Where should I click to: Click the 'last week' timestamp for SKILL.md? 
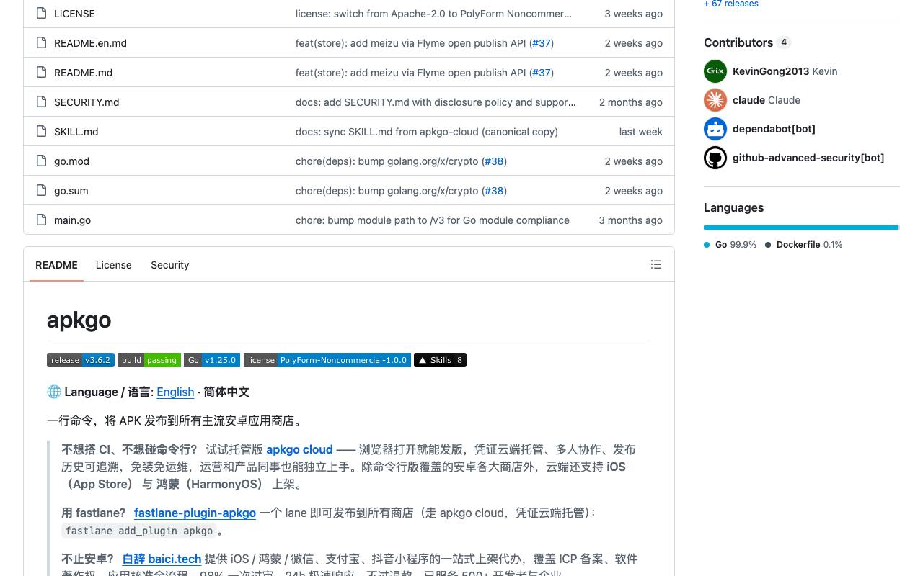pyautogui.click(x=640, y=132)
